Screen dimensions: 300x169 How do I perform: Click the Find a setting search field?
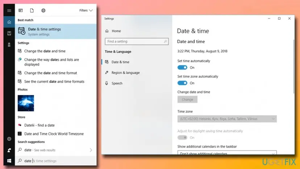pos(137,41)
